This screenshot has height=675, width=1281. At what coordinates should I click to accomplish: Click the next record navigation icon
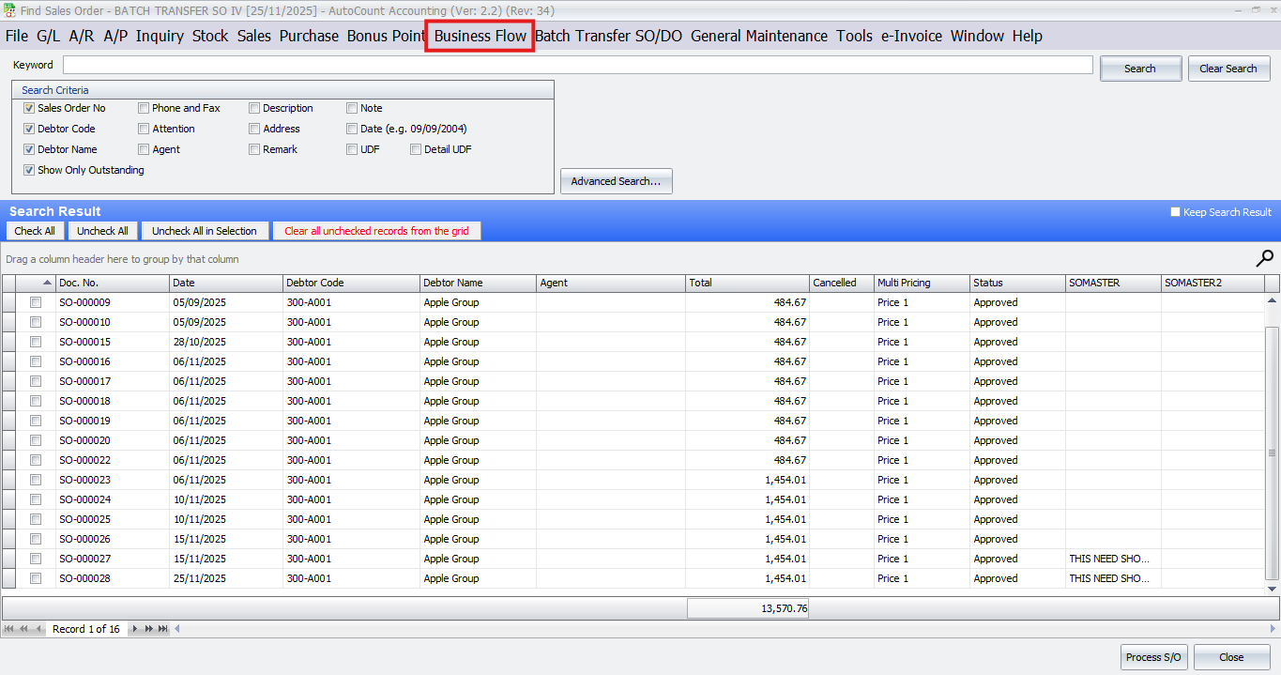point(135,628)
